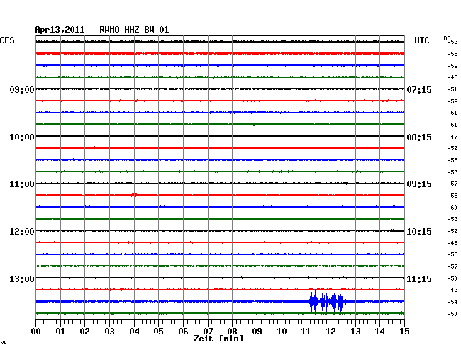Click the DC offset value -58
Image resolution: width=461 pixels, height=350 pixels.
452,160
